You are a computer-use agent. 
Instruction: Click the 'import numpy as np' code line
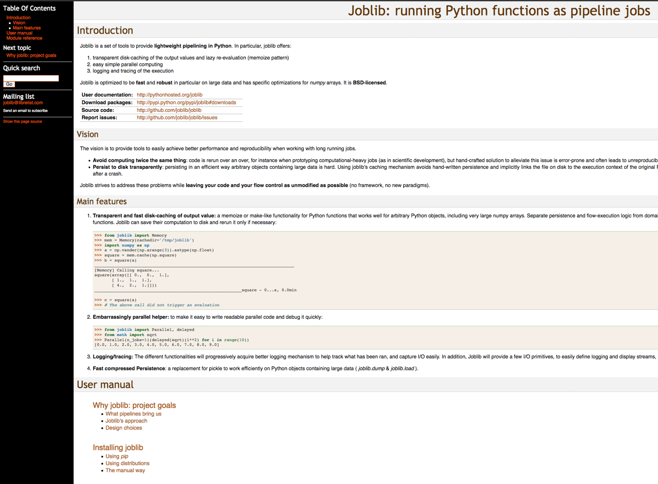point(122,245)
